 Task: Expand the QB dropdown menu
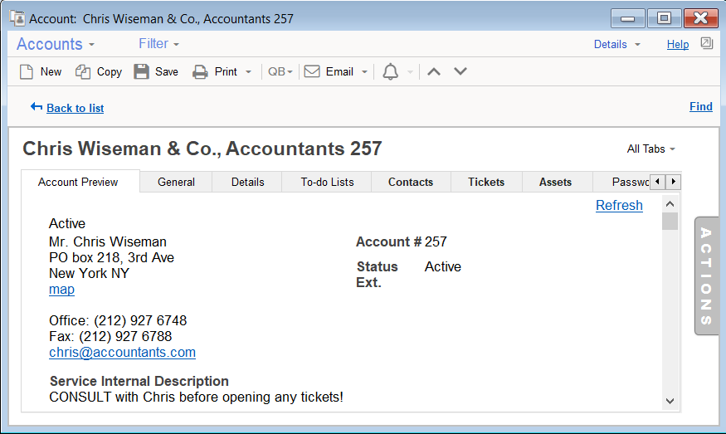[x=280, y=72]
